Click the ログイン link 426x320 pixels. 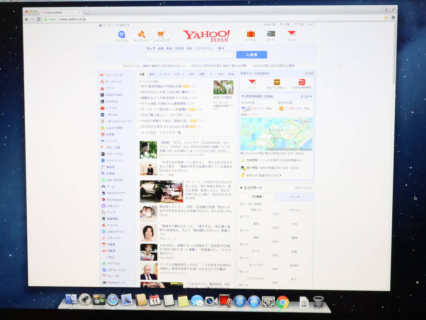[x=246, y=73]
